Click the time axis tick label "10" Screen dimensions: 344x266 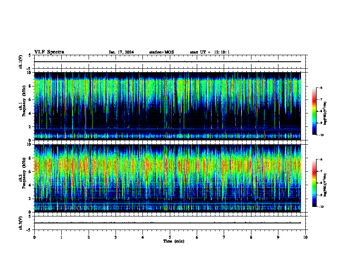[x=305, y=237]
